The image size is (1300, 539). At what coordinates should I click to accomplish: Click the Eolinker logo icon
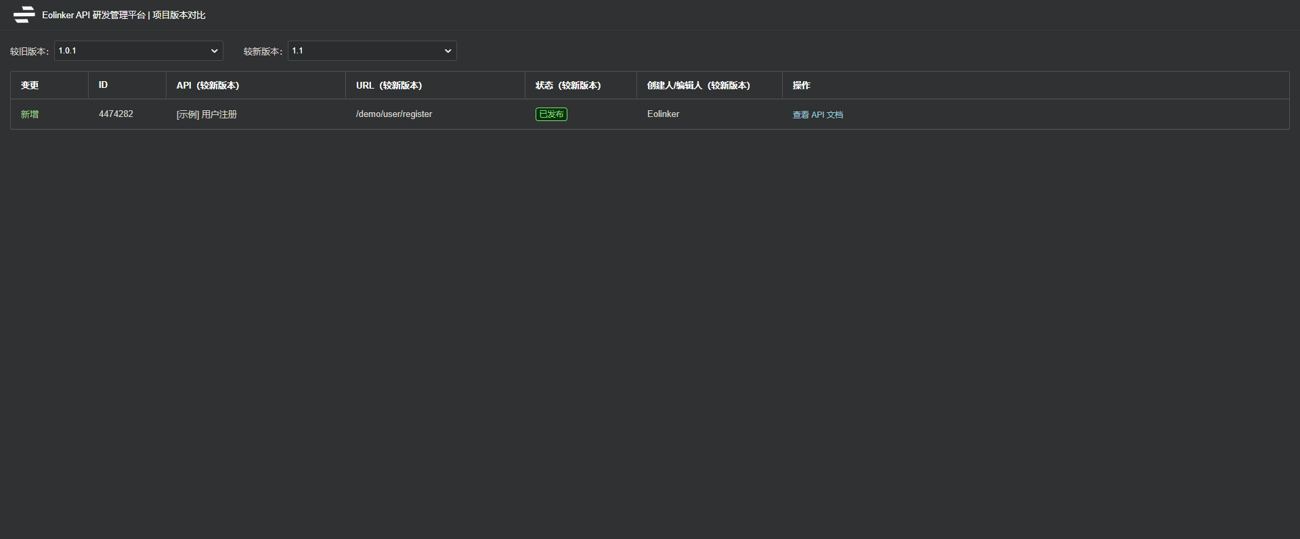[24, 15]
